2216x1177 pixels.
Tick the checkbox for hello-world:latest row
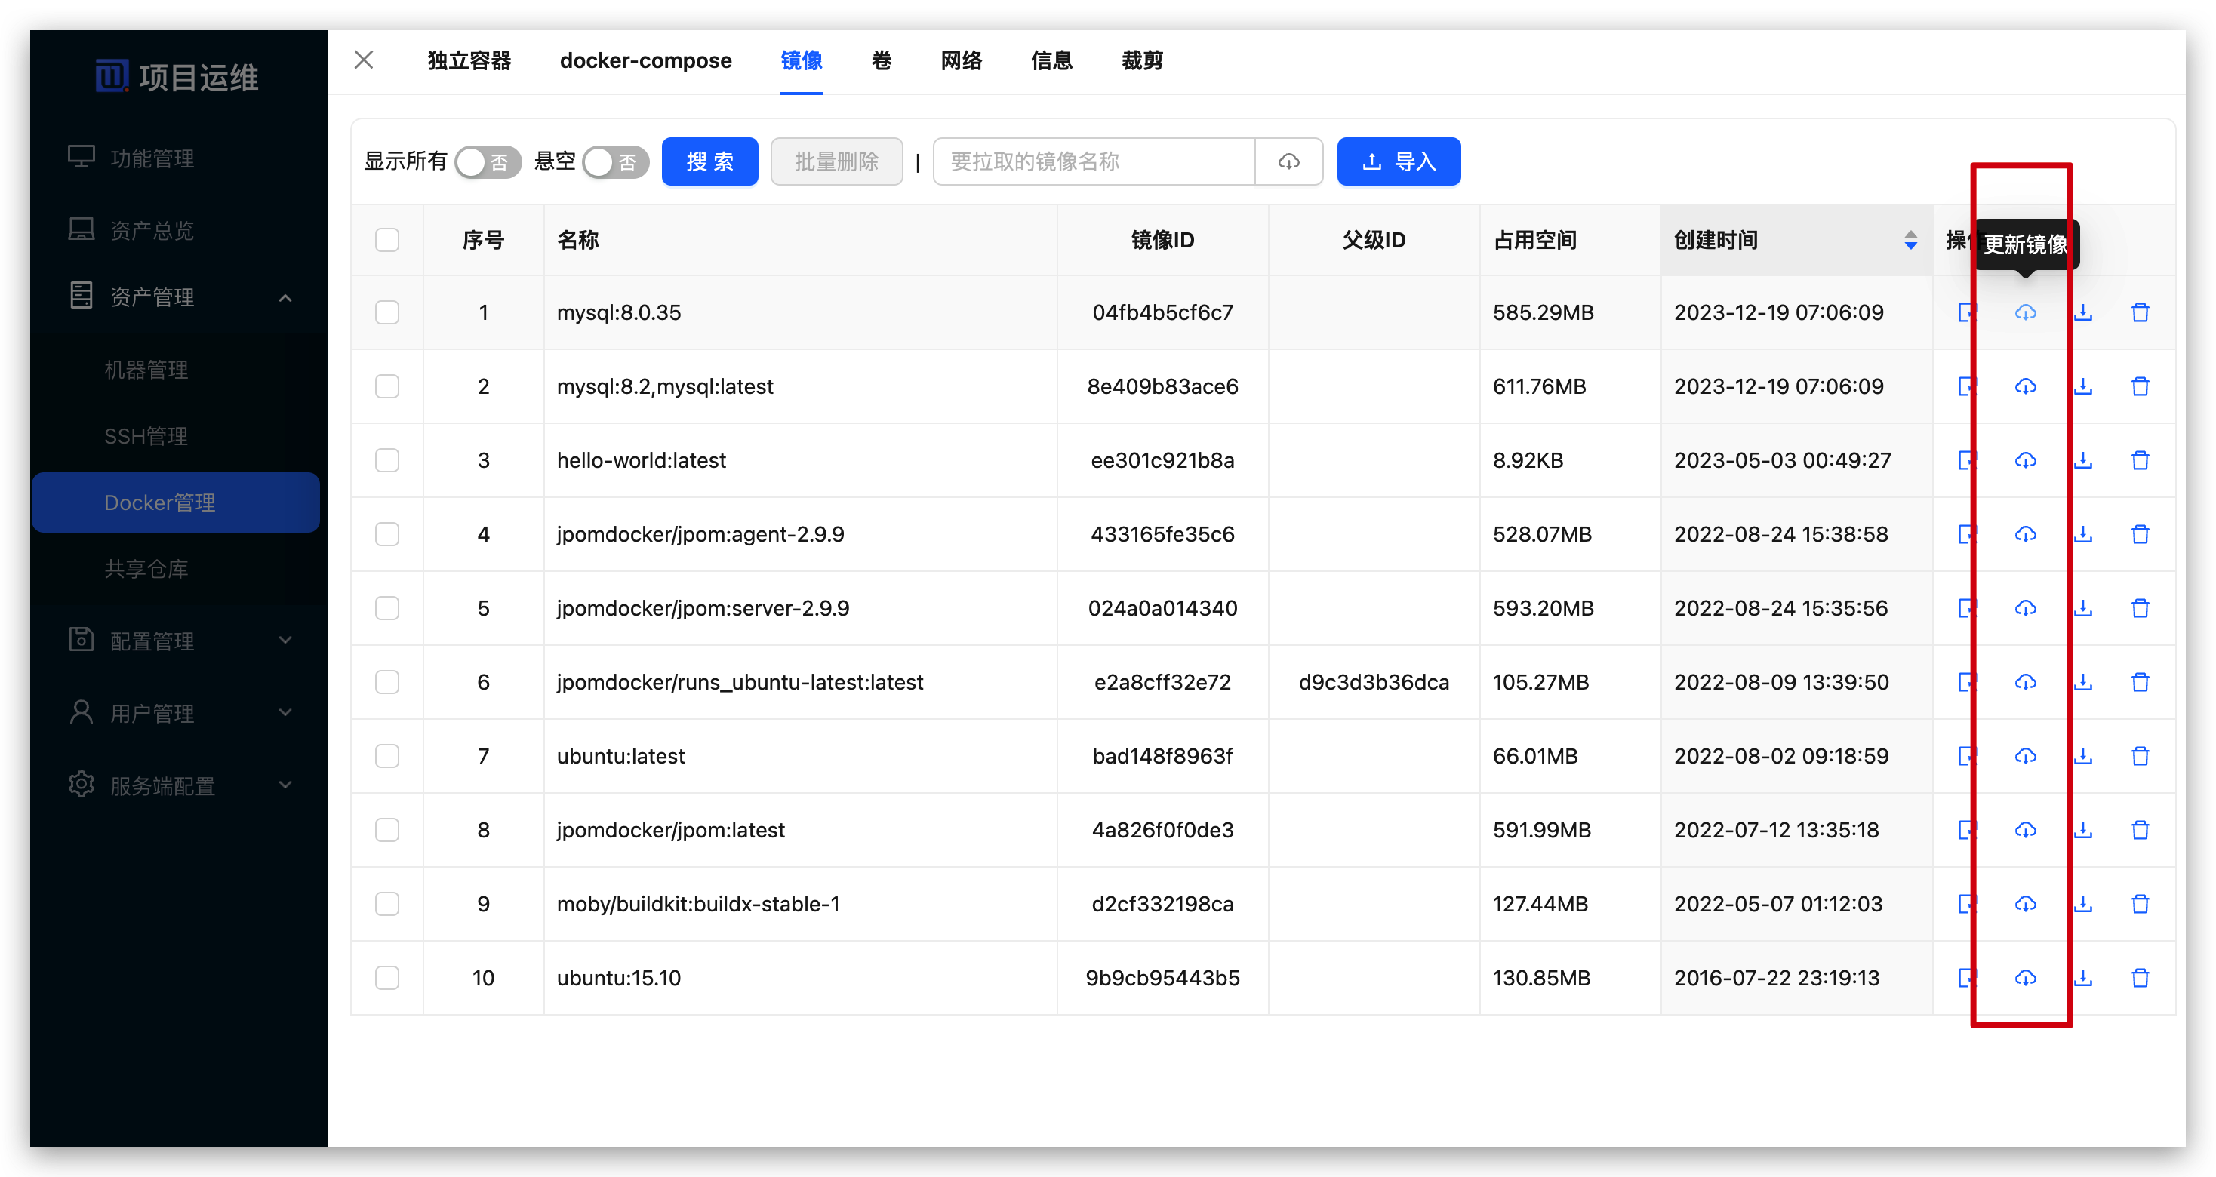[x=387, y=460]
